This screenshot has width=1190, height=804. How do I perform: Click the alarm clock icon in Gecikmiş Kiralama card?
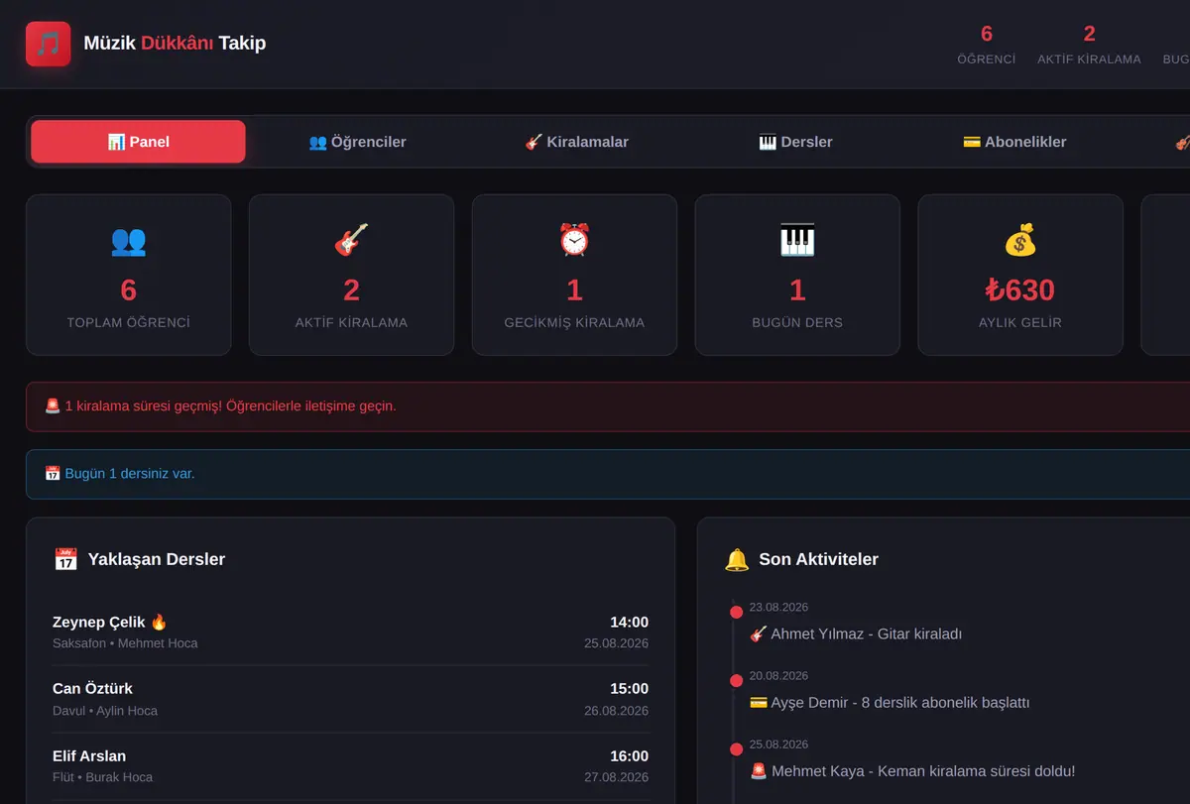click(x=574, y=241)
